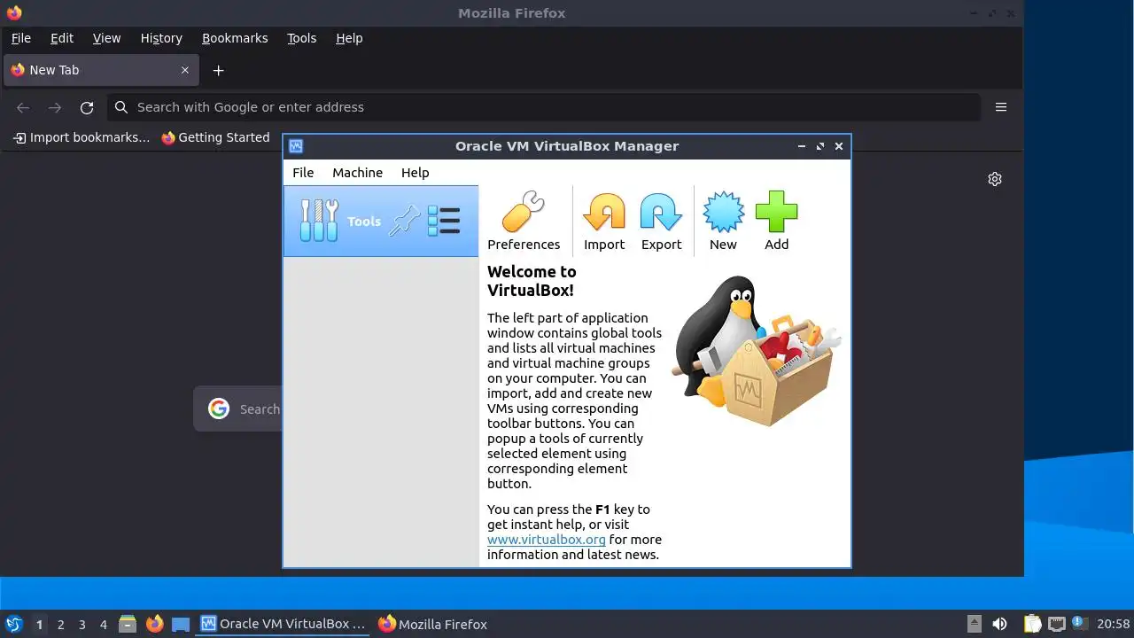The width and height of the screenshot is (1134, 638).
Task: Click VirtualBox window title bar icon
Action: [296, 146]
